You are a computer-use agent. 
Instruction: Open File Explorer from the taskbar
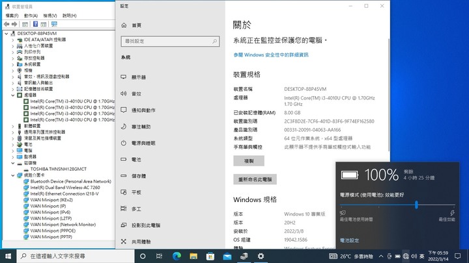click(193, 256)
